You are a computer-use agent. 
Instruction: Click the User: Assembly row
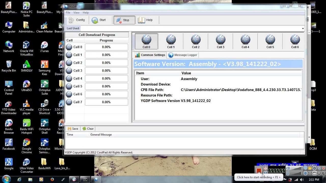click(218, 79)
